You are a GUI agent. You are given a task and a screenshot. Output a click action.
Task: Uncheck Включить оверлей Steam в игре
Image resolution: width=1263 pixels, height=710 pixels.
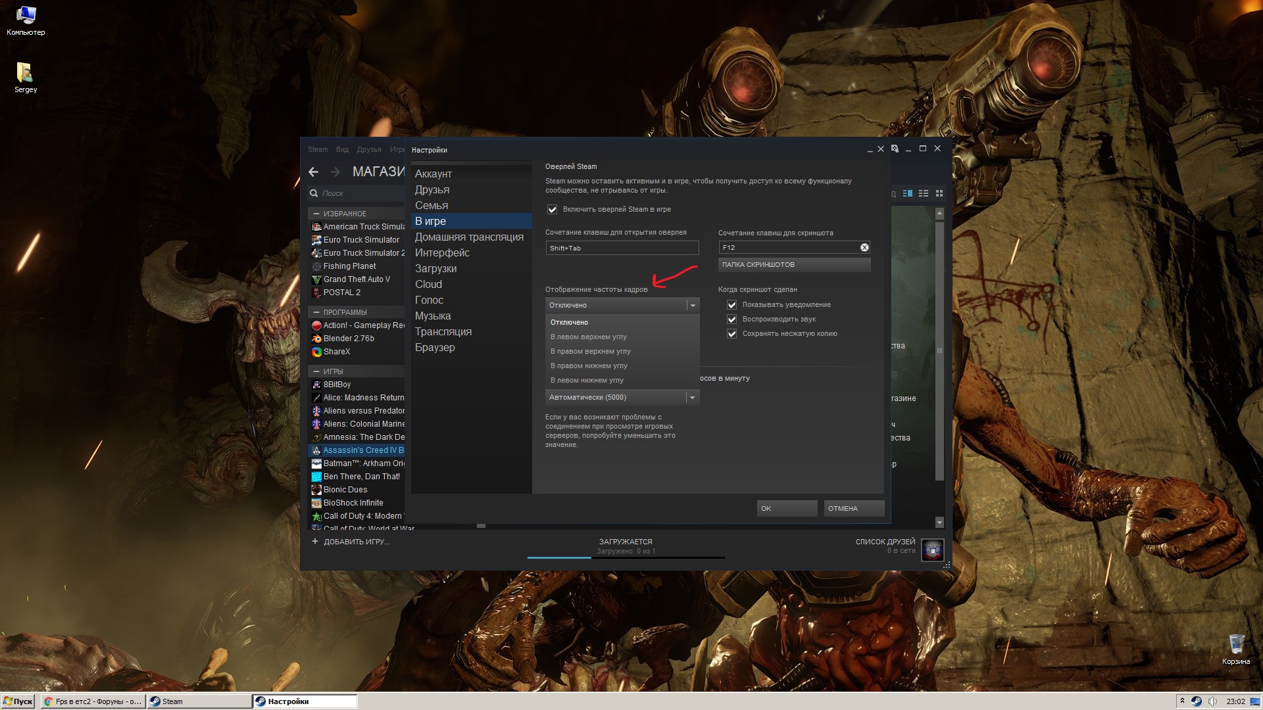[x=553, y=210]
